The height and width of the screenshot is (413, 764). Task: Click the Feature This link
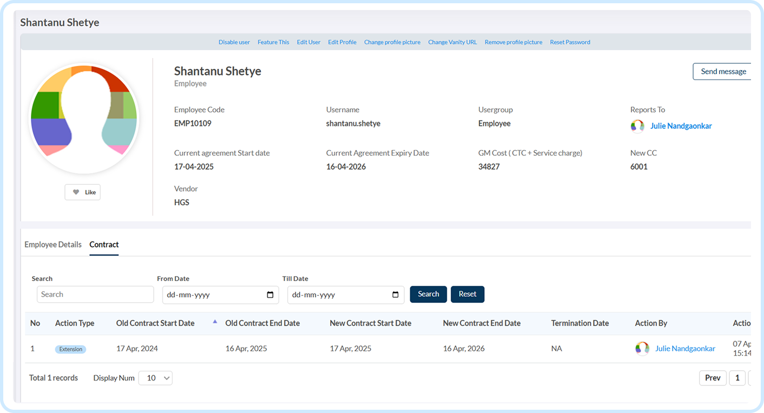(273, 42)
